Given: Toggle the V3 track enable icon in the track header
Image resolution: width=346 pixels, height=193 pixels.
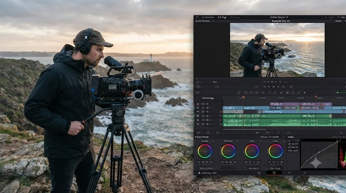Looking at the screenshot, I should tap(203, 116).
